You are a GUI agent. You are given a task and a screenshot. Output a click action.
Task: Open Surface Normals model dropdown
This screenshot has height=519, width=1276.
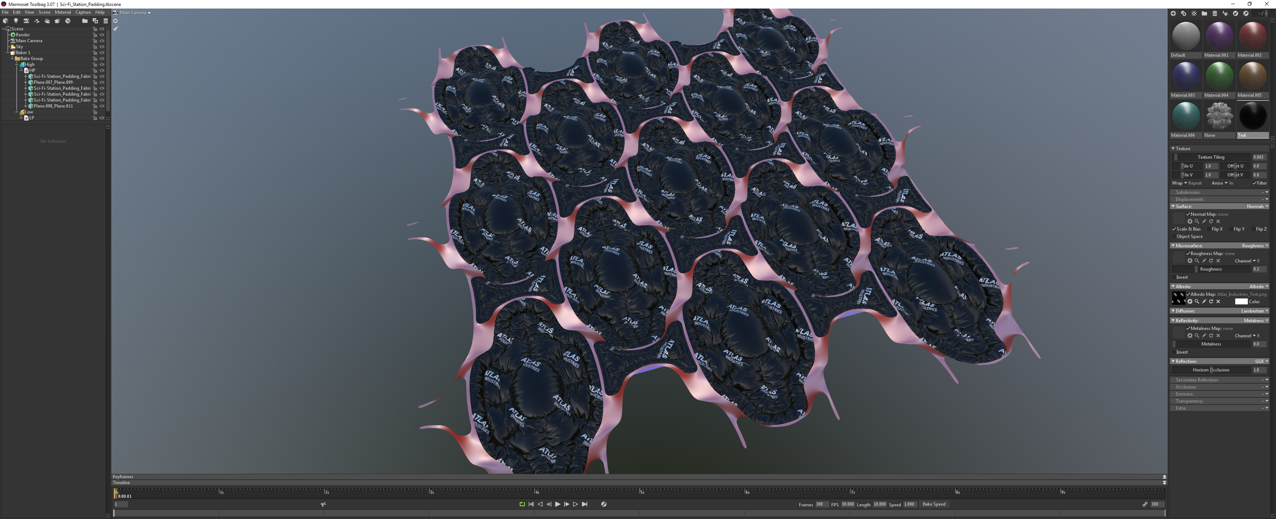pyautogui.click(x=1257, y=206)
